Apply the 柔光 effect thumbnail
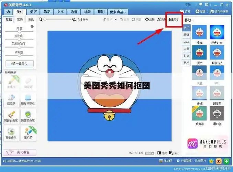This screenshot has width=233, height=172. point(199,32)
